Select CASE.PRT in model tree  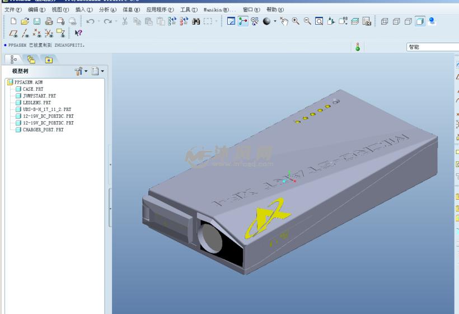tap(32, 89)
